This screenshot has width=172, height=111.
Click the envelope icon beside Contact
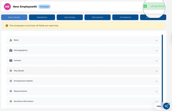tap(11, 61)
